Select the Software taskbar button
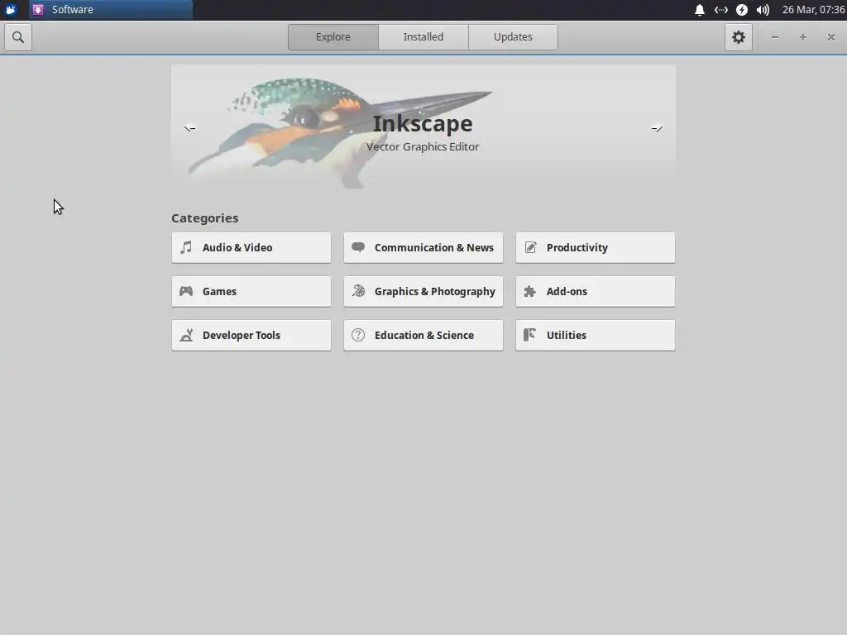This screenshot has height=635, width=847. point(111,10)
